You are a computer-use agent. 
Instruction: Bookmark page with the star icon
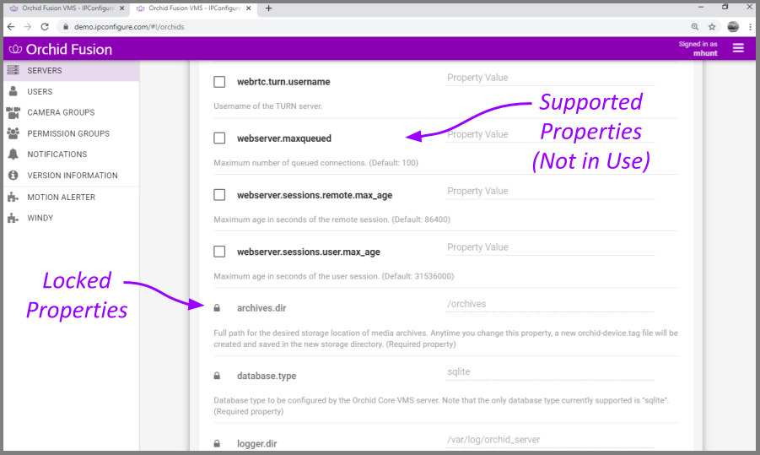click(x=712, y=27)
